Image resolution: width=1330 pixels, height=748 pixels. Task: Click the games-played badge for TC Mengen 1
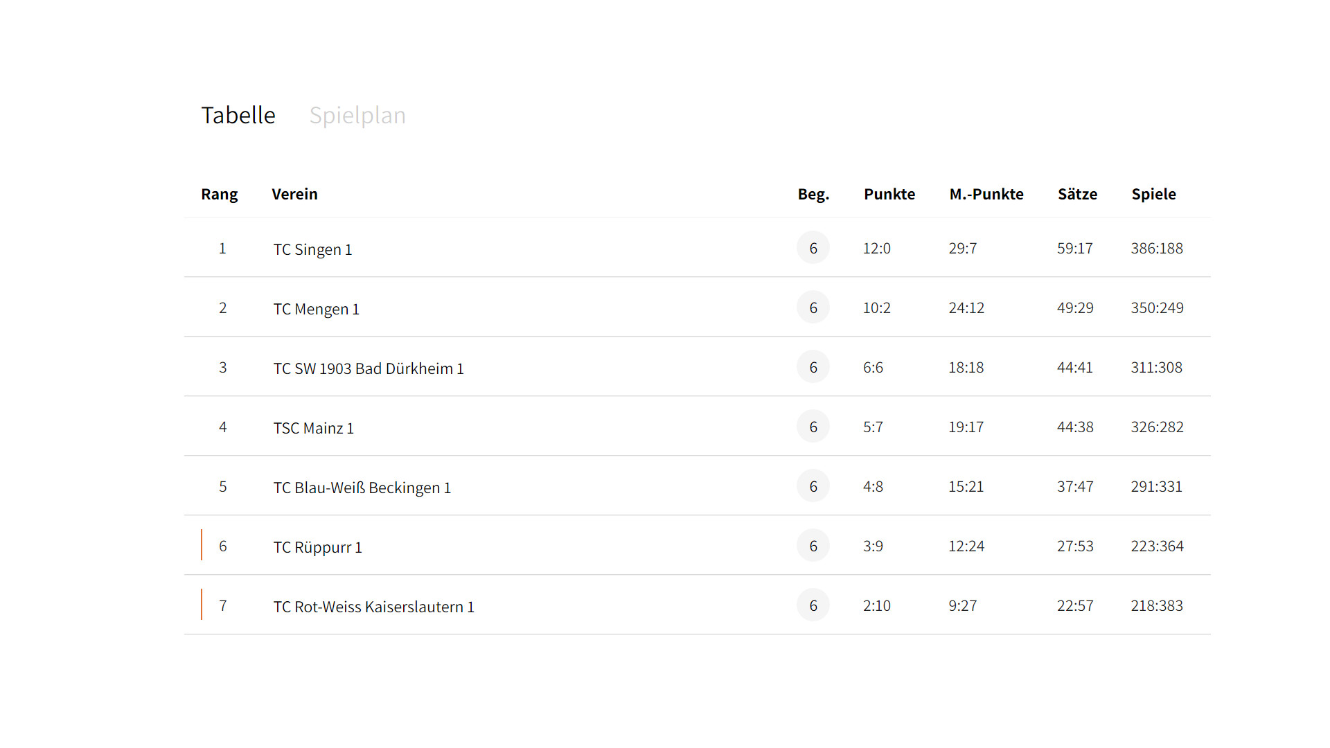[813, 308]
